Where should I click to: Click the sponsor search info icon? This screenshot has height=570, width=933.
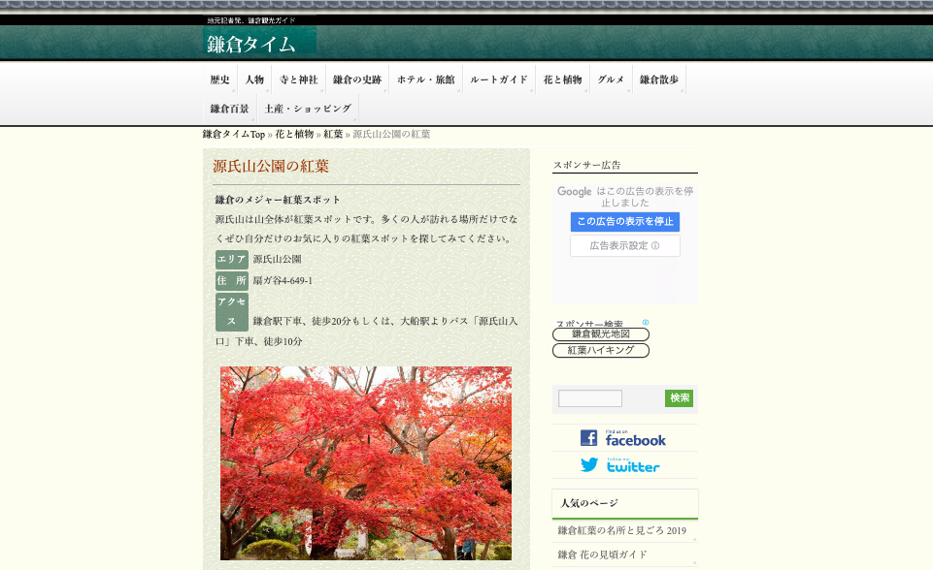(646, 323)
